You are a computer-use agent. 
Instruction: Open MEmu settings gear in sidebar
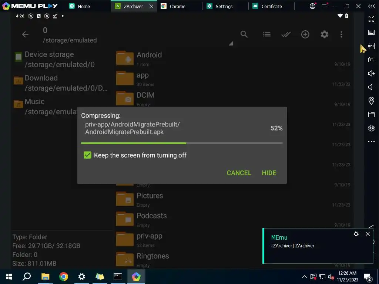click(371, 128)
